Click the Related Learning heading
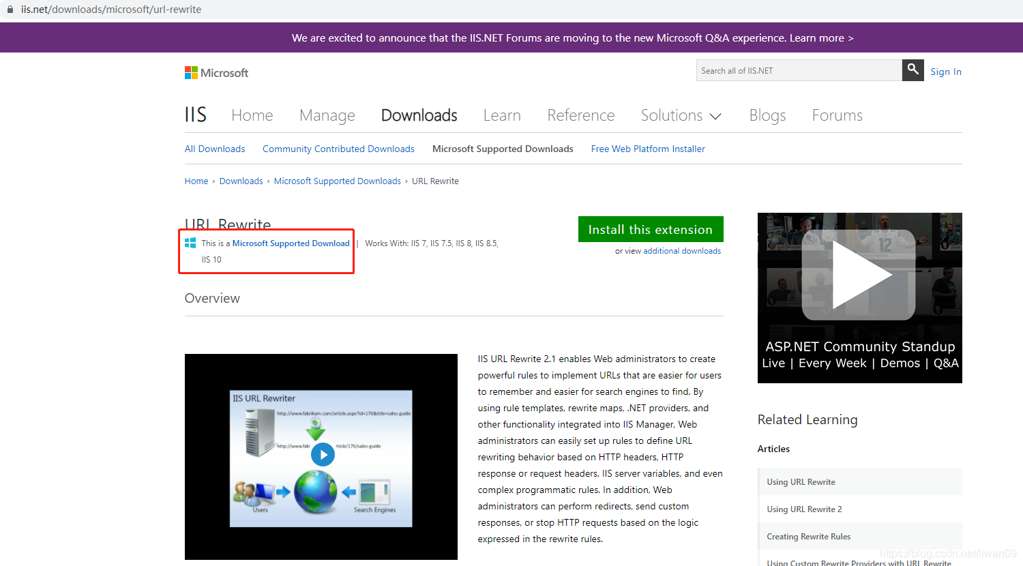Viewport: 1023px width, 566px height. pyautogui.click(x=807, y=419)
